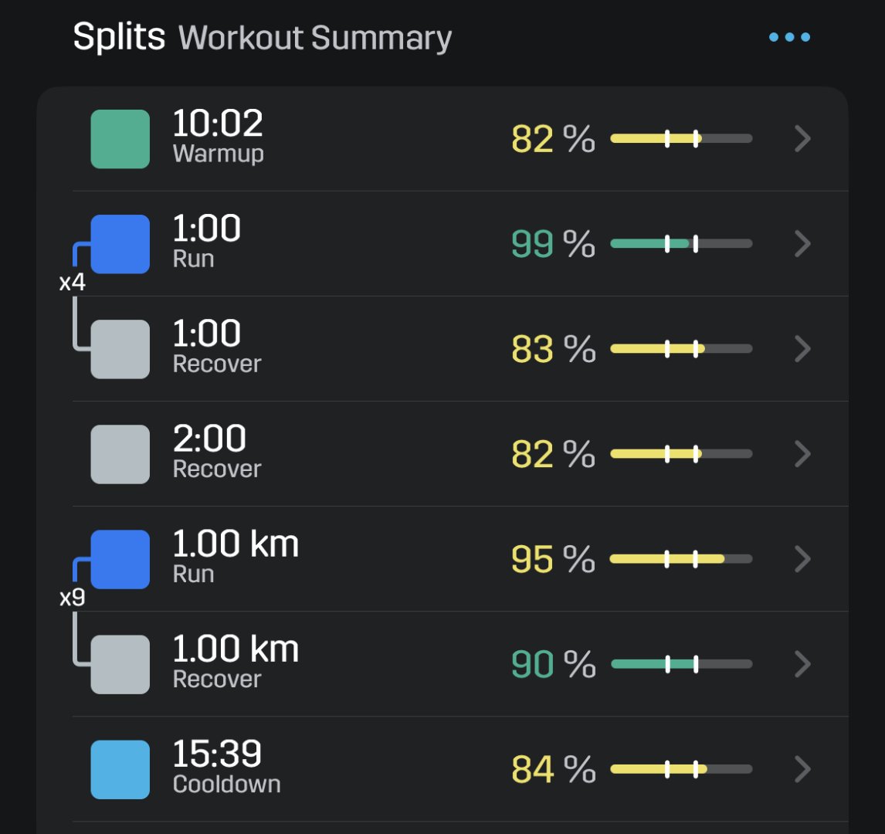Click the light blue Cooldown square icon

click(x=120, y=770)
